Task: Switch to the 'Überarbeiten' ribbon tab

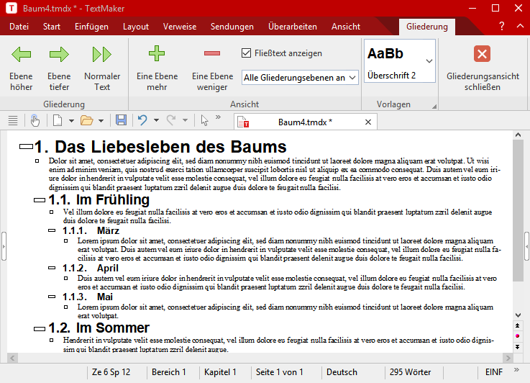Action: click(x=292, y=27)
